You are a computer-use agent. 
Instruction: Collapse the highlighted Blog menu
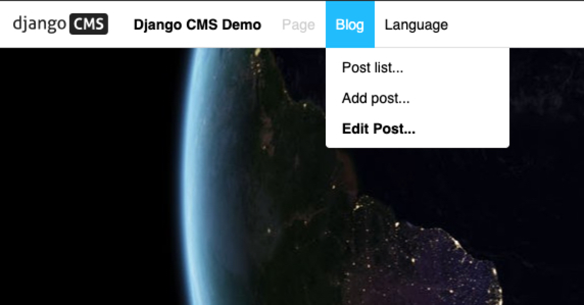click(350, 24)
